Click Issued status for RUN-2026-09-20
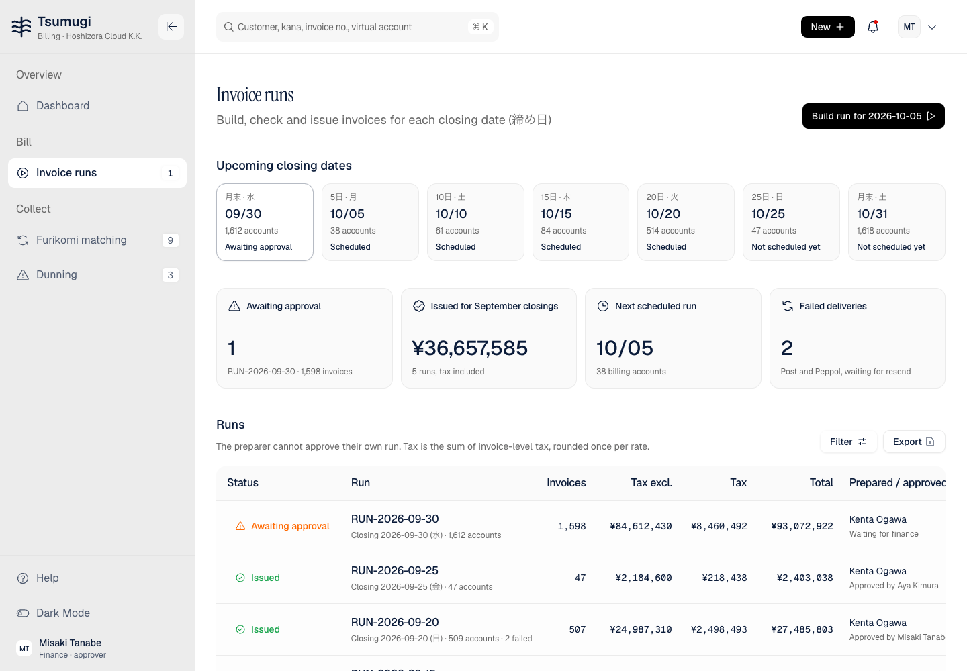 click(x=258, y=629)
